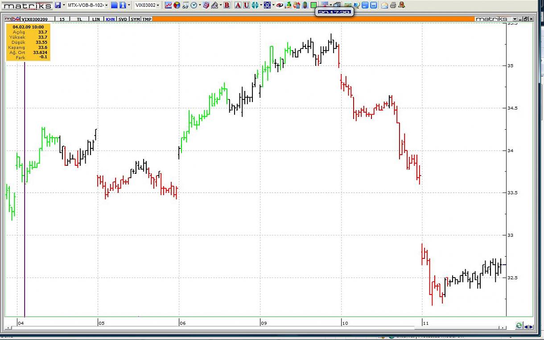
Task: Open the line chart icon in toolbar
Action: click(x=168, y=5)
